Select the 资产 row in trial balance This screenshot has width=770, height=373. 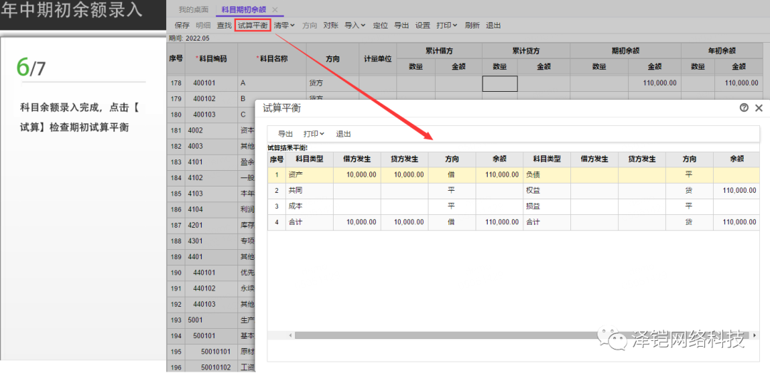coord(296,174)
